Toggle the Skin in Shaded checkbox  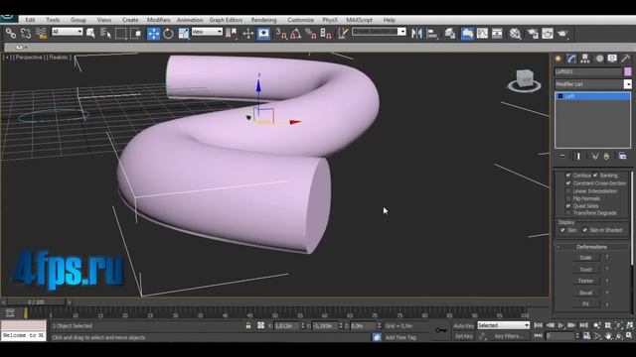tap(585, 230)
